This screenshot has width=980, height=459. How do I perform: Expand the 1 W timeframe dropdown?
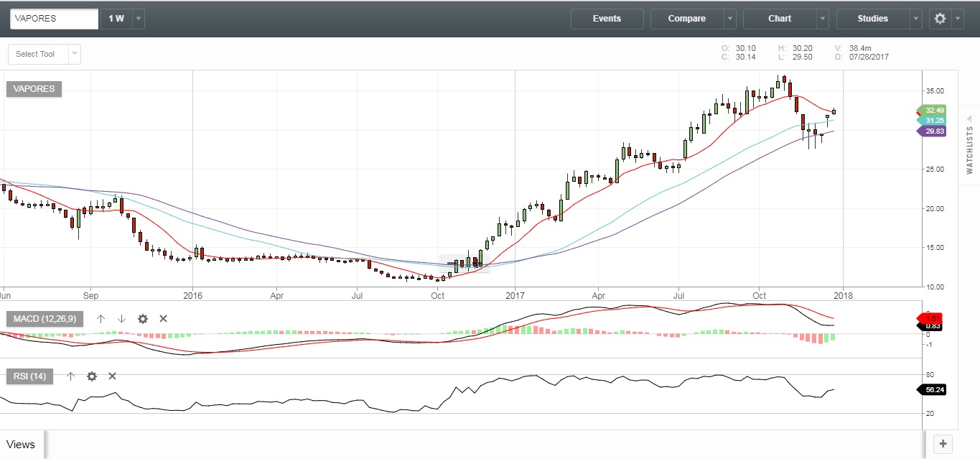(x=138, y=19)
